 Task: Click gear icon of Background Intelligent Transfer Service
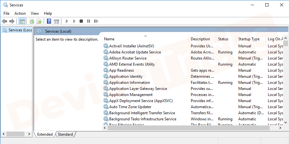[106, 113]
